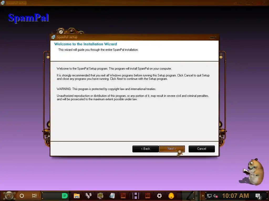The image size is (269, 201).
Task: Click the minimize control on the setup title bar
Action: [213, 38]
